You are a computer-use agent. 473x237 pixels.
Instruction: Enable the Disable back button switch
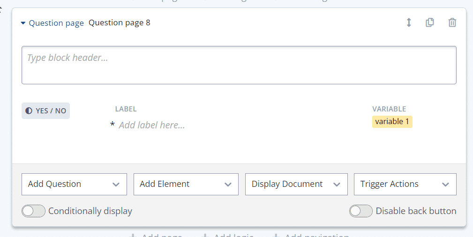pos(361,211)
